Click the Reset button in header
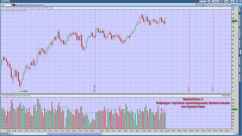 (x=226, y=1)
